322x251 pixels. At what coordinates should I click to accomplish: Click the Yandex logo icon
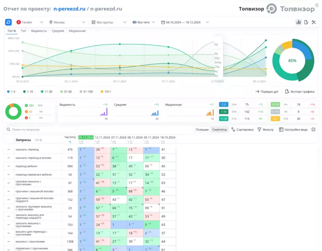coord(18,22)
